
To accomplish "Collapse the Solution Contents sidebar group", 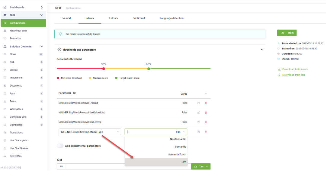I will click(42, 46).
